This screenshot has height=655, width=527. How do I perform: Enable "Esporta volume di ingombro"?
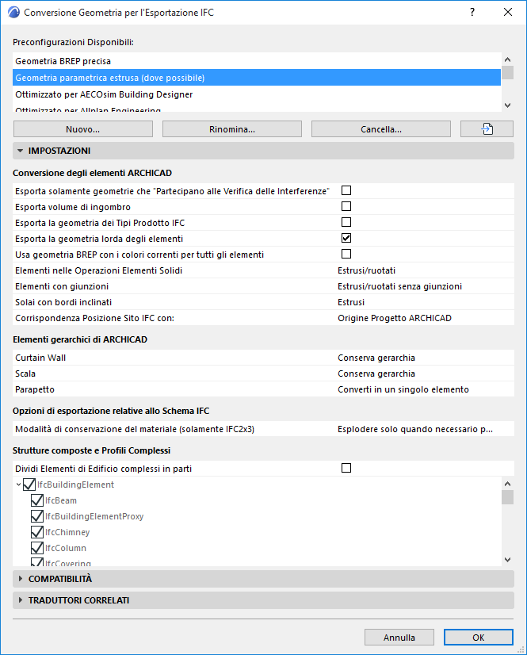[346, 206]
